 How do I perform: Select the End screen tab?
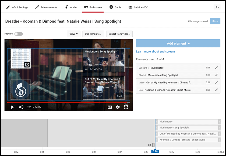pos(93,7)
